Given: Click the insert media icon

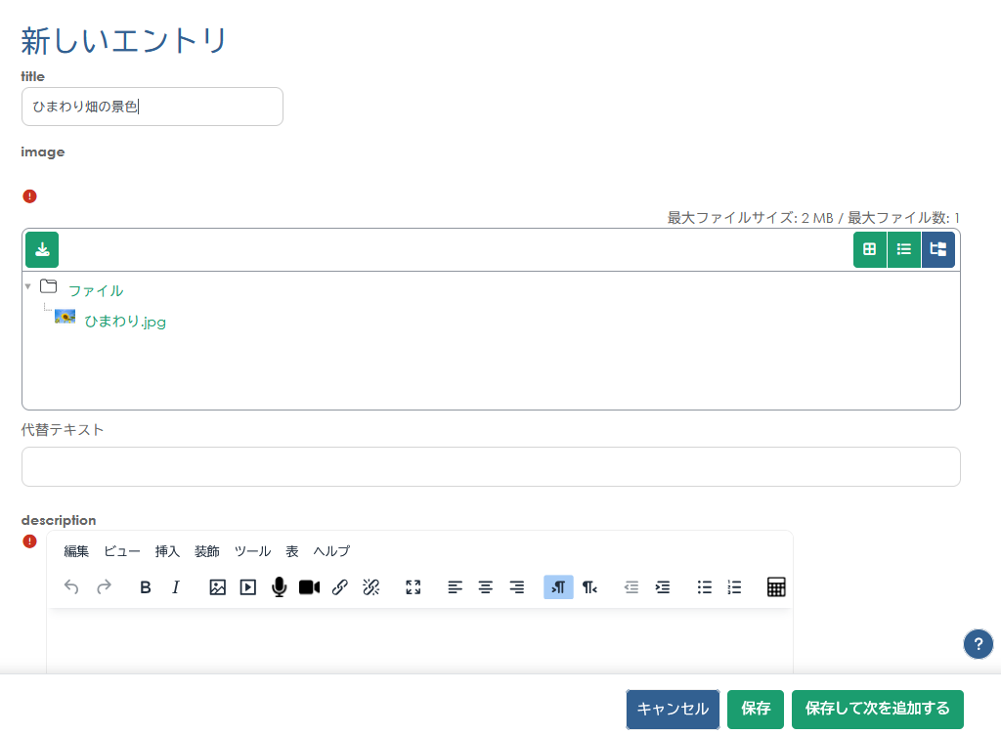Looking at the screenshot, I should [x=247, y=586].
